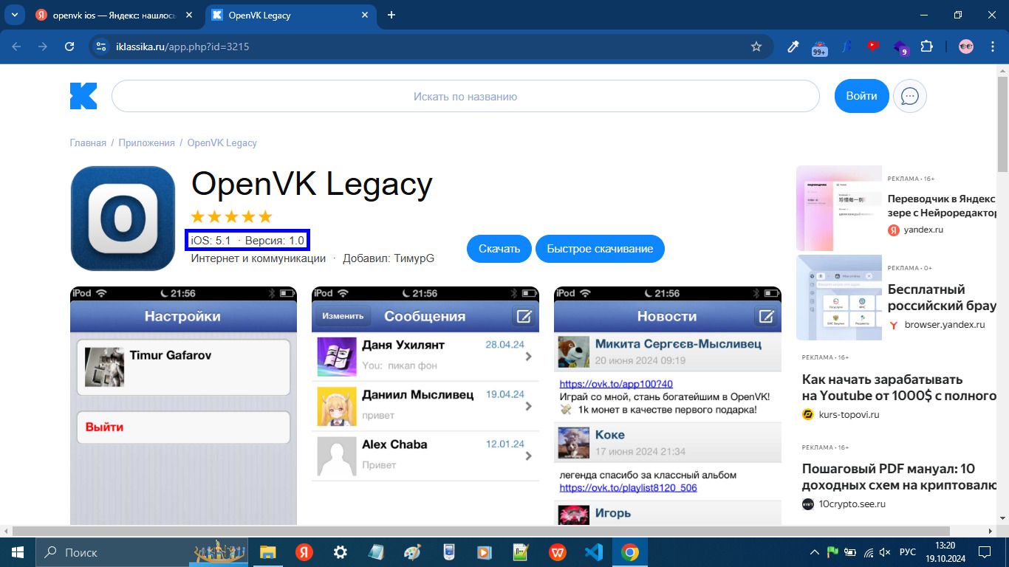Focus the Искать по названию search field
The image size is (1009, 567).
(x=465, y=96)
